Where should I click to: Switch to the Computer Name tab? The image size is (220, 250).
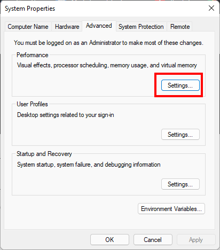(x=28, y=27)
